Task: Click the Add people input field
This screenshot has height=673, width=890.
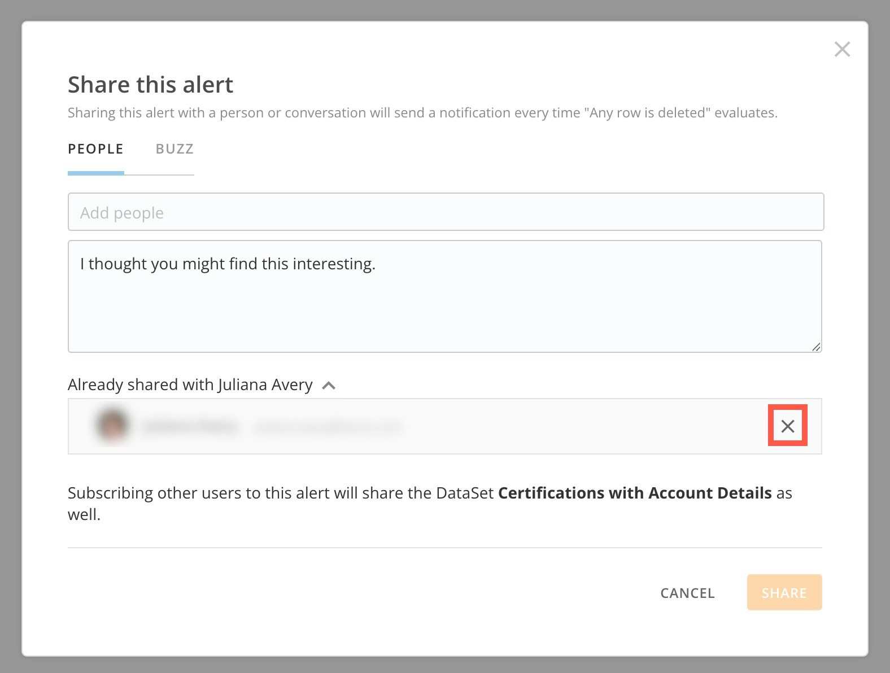Action: [x=446, y=212]
